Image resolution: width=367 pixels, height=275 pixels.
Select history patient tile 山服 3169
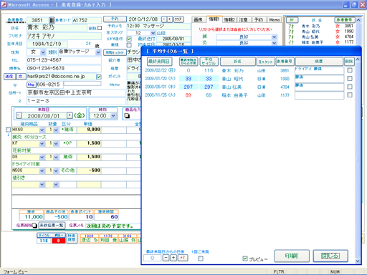(128, 238)
